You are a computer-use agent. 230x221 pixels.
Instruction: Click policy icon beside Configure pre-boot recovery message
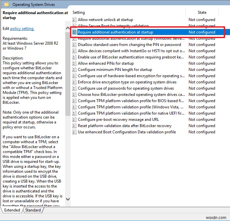(75, 120)
